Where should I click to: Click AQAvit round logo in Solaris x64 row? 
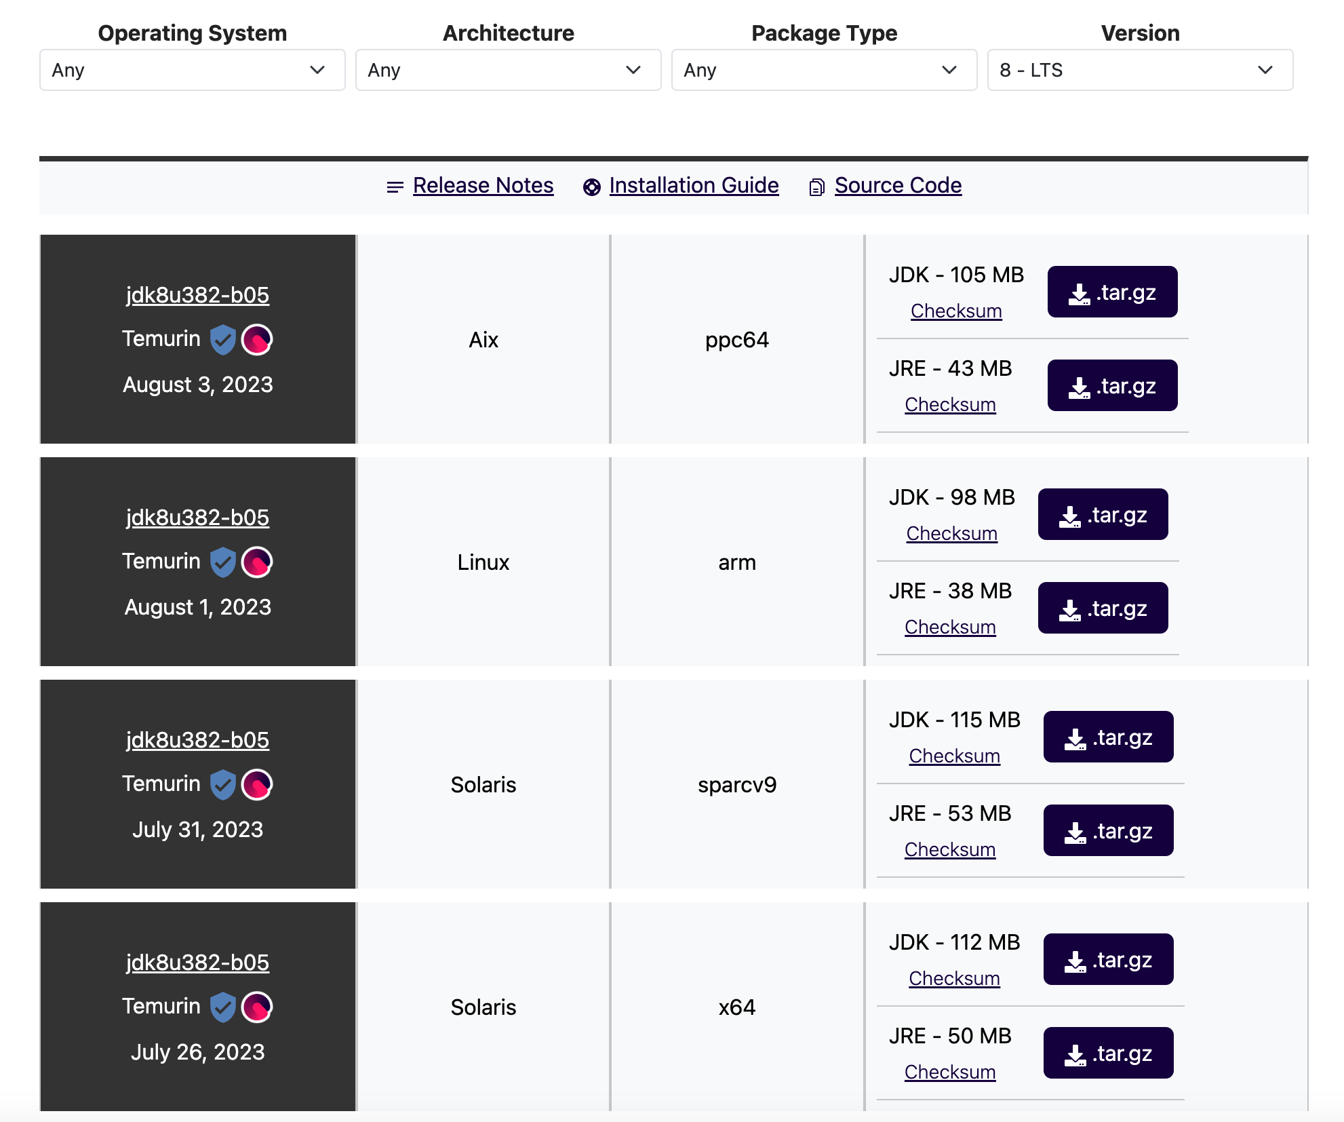click(257, 1007)
